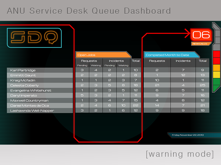Click the Total column header under Open Jobs

136,61
